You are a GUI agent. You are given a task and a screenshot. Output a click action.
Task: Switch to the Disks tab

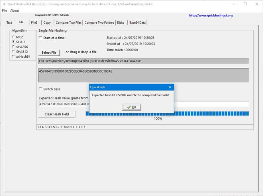[x=120, y=22]
